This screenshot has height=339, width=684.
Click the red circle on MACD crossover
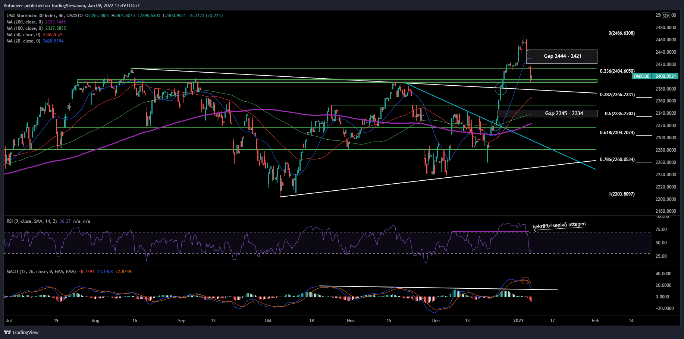525,280
